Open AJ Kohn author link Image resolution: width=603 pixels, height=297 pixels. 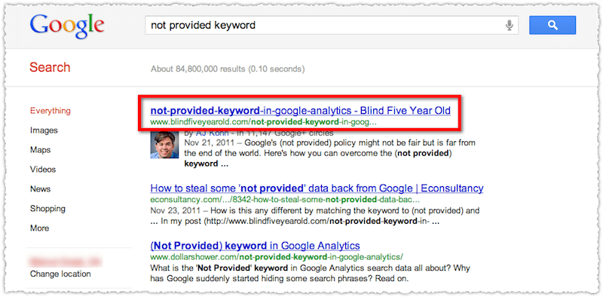pos(213,133)
